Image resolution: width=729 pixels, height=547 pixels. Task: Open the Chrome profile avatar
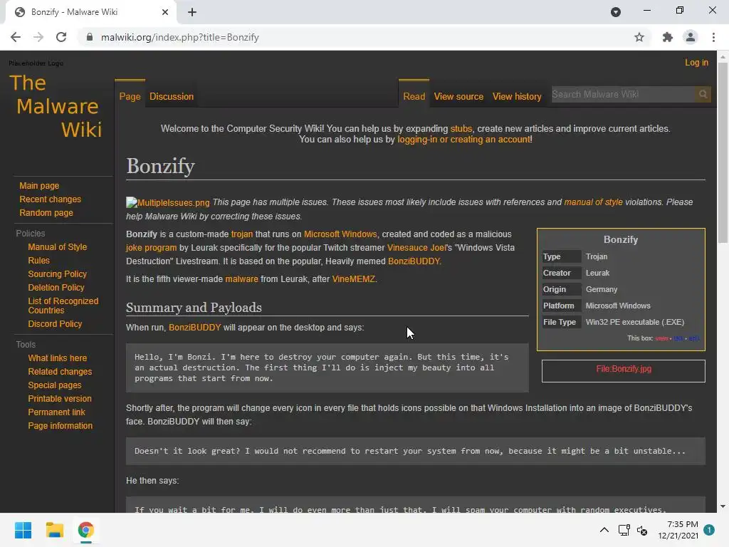691,37
